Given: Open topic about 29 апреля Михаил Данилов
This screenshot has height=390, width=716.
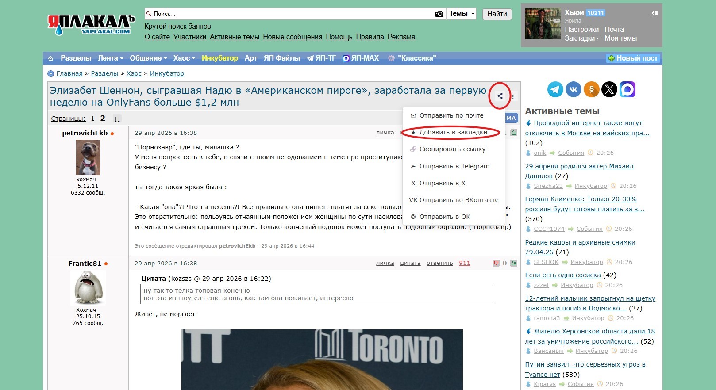Looking at the screenshot, I should pyautogui.click(x=579, y=171).
